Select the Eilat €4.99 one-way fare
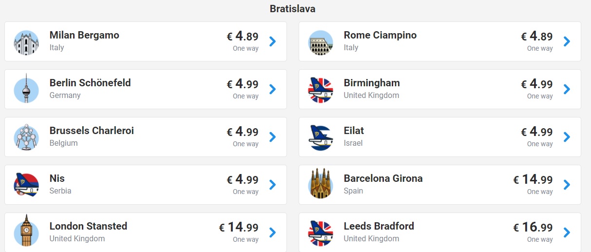The width and height of the screenshot is (591, 252). [x=537, y=136]
